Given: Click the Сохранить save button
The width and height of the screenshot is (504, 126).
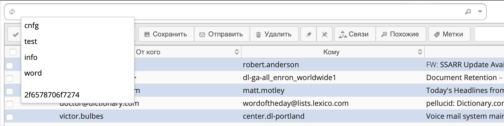Looking at the screenshot, I should [166, 34].
